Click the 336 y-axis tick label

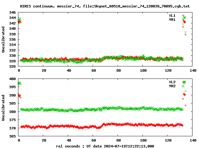point(12,39)
